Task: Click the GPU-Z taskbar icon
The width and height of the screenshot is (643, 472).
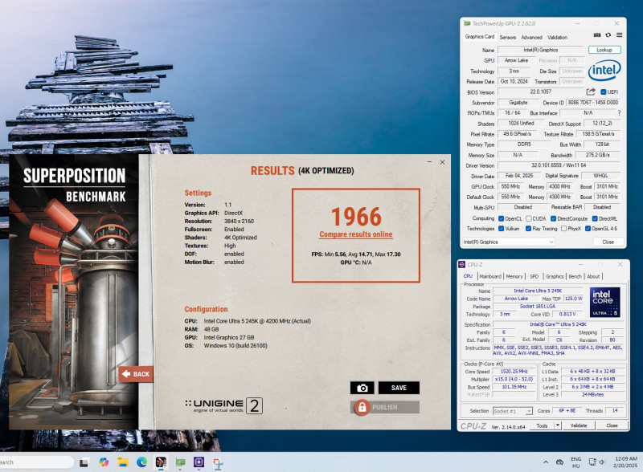Action: (x=180, y=462)
